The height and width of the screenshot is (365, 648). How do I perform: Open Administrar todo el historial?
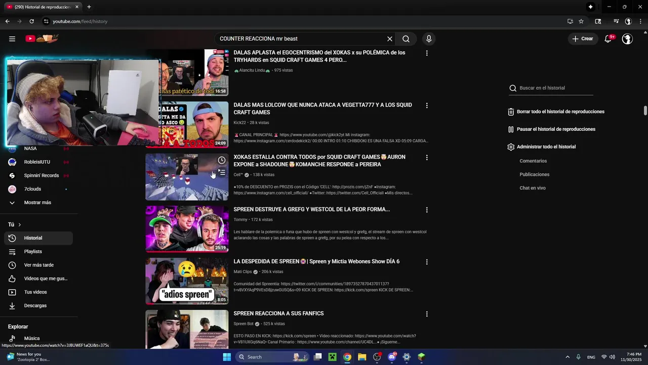542,147
